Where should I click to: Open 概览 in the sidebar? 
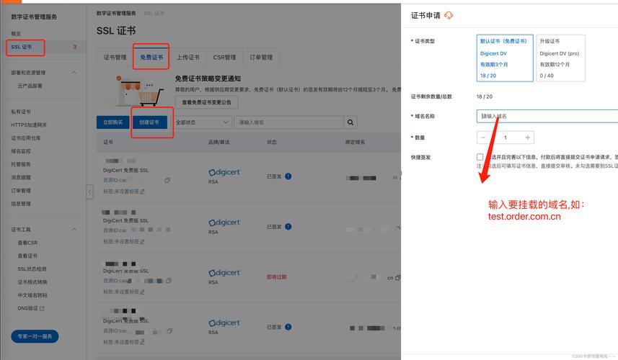16,34
